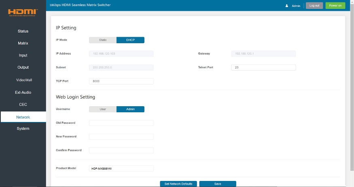
Task: Go to the Matrix page
Action: click(x=23, y=43)
